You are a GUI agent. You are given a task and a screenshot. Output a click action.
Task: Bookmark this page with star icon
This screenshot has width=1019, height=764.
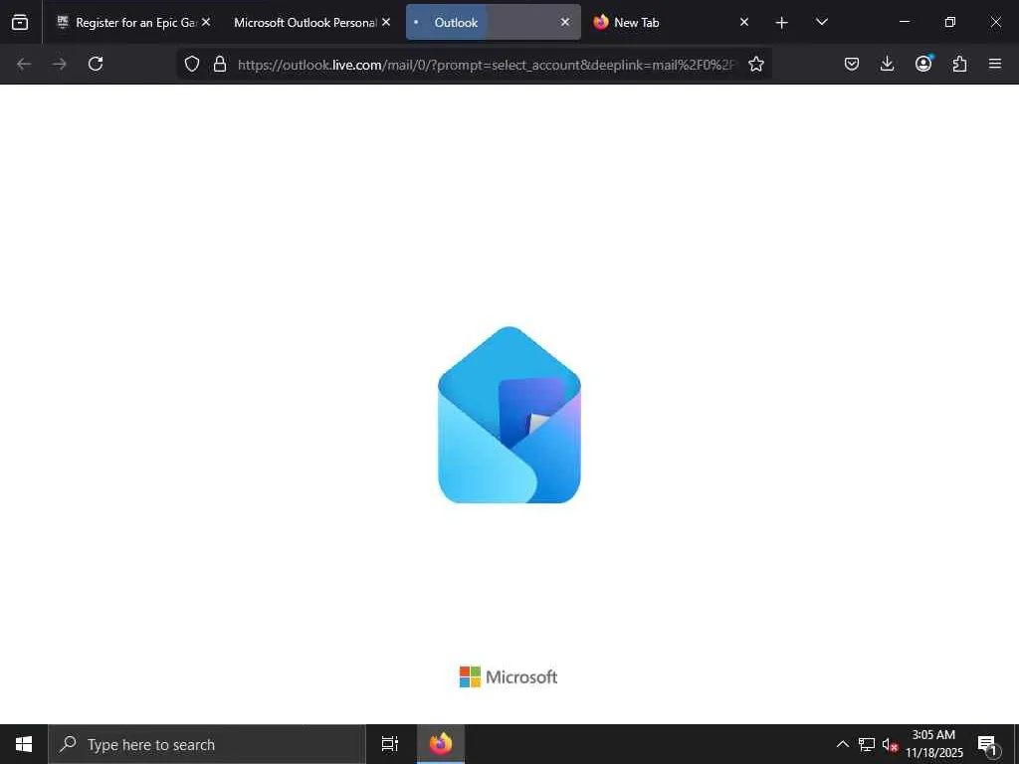pyautogui.click(x=756, y=64)
